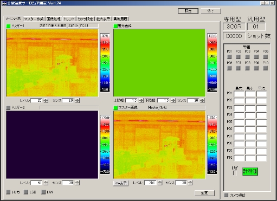This screenshot has width=277, height=201.
Task: Switch to the マスター作成 tab
Action: 34,19
